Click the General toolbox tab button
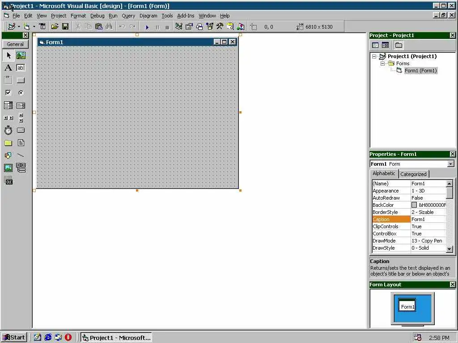 pyautogui.click(x=15, y=44)
